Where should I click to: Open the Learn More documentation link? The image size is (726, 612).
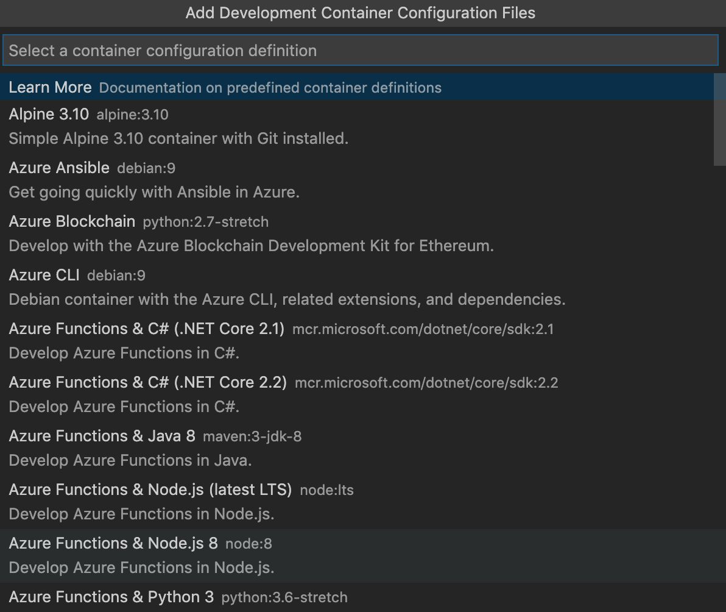[50, 87]
